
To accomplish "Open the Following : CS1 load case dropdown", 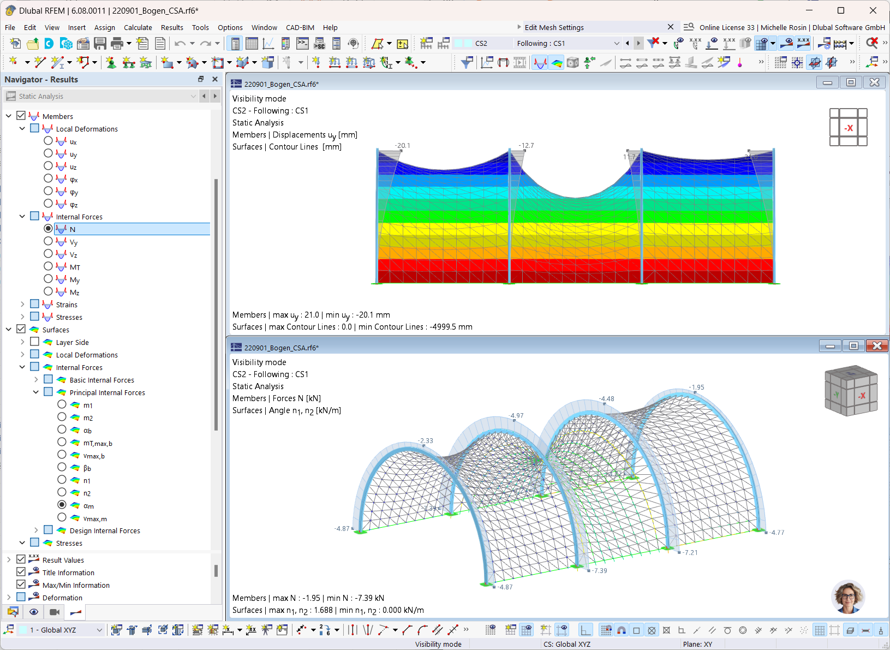I will click(617, 44).
